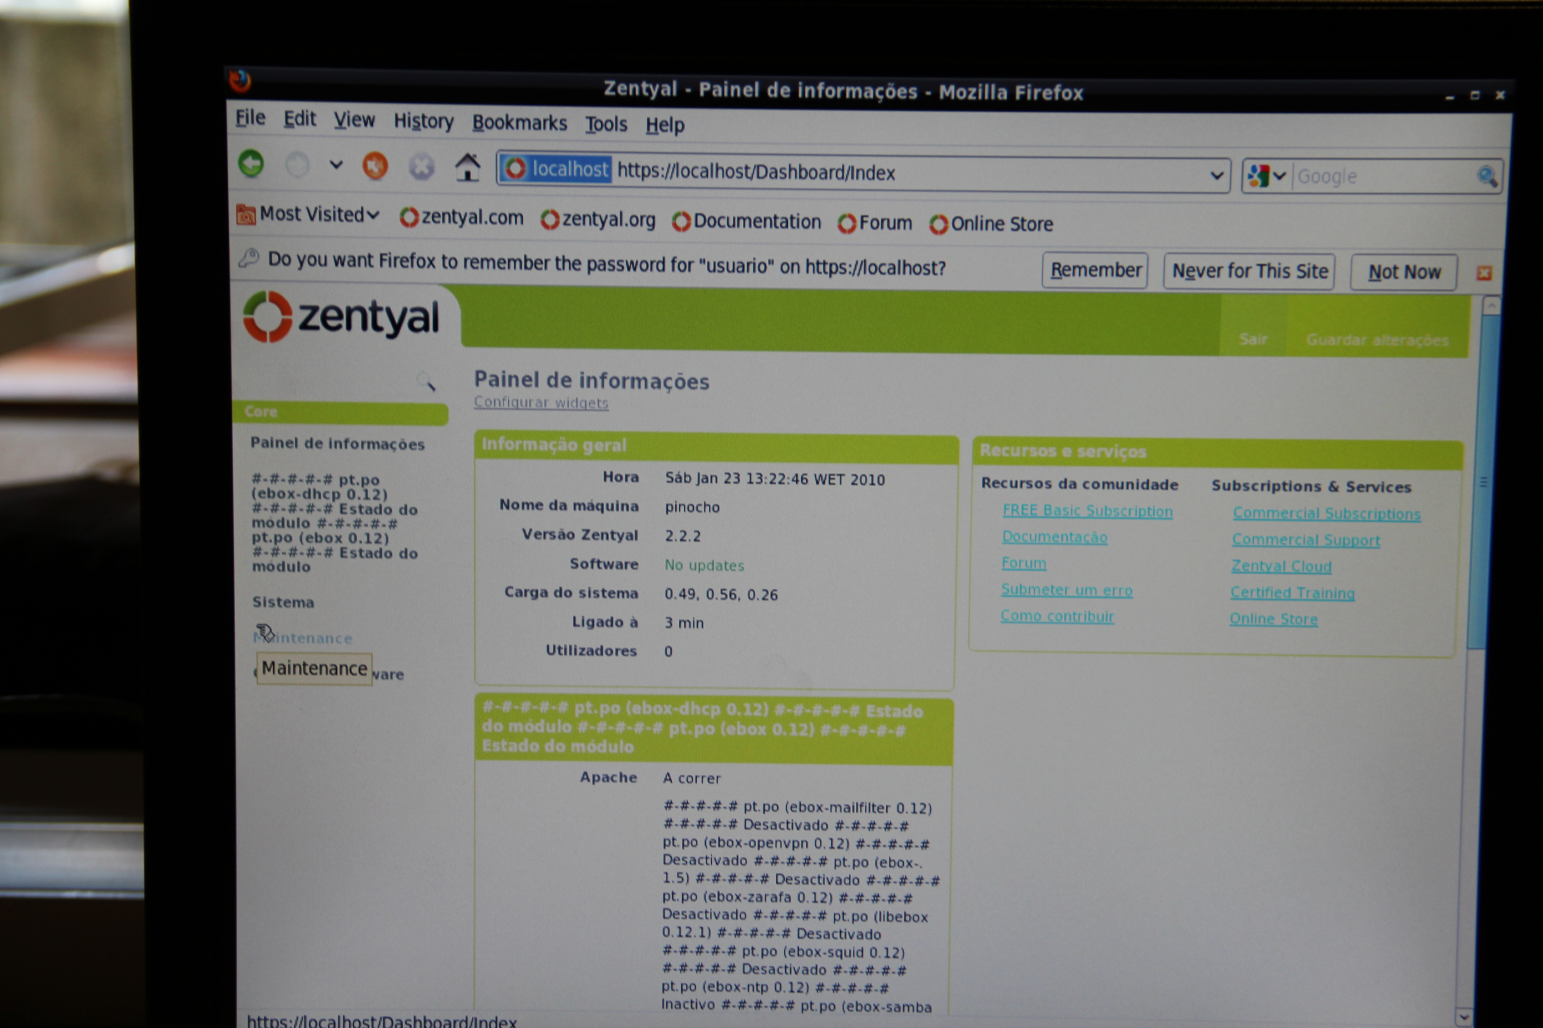Viewport: 1543px width, 1028px height.
Task: Go to the home page icon
Action: point(468,168)
